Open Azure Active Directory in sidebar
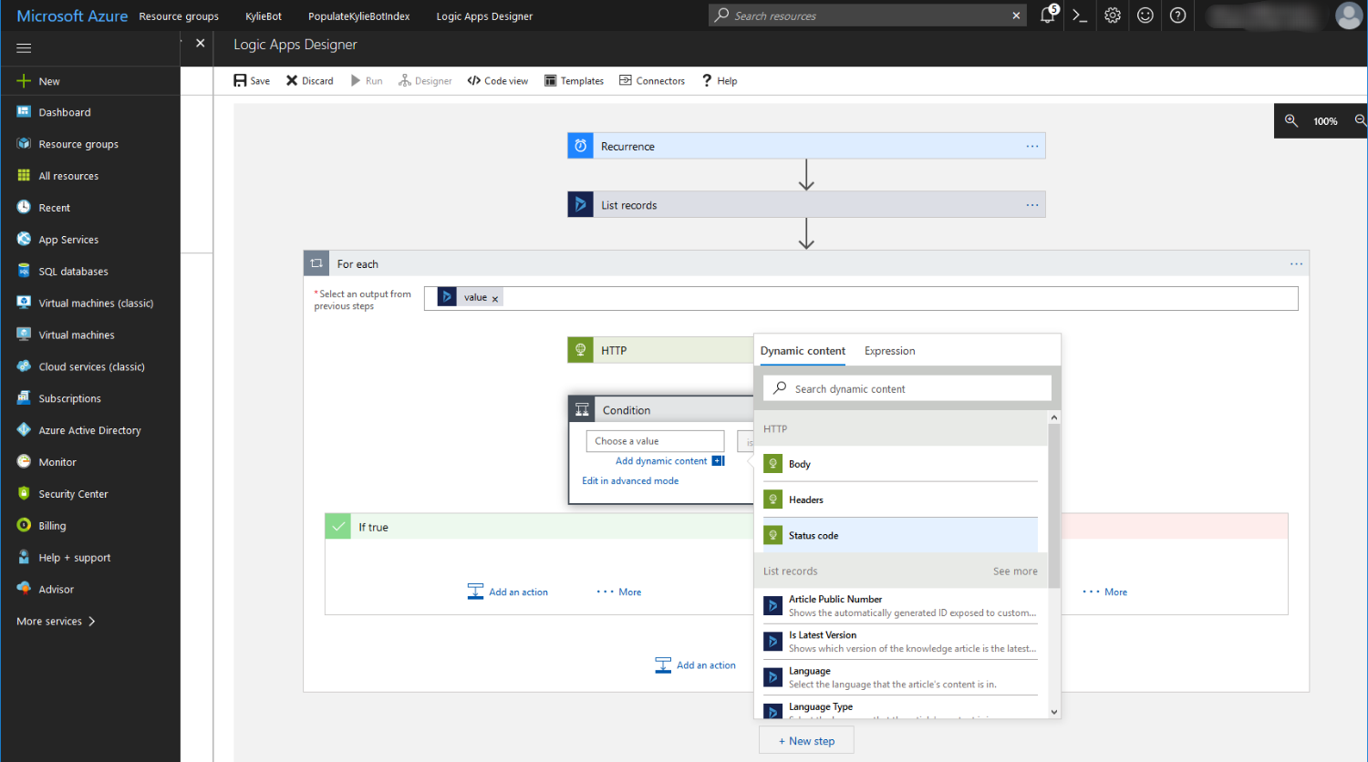 (x=90, y=430)
